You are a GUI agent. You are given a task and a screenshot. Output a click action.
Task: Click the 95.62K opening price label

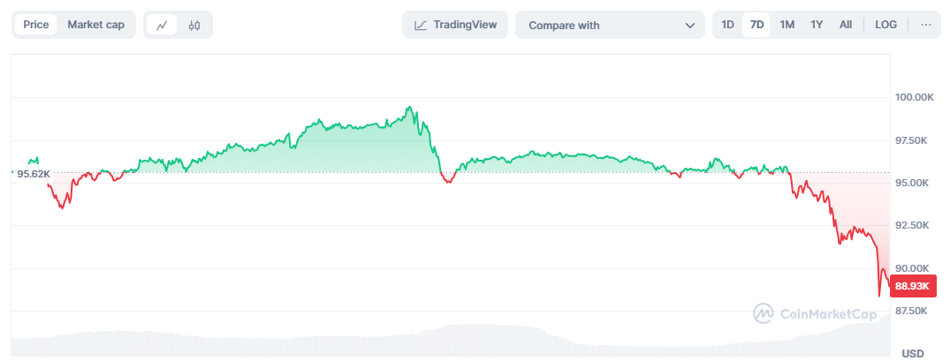pyautogui.click(x=34, y=174)
